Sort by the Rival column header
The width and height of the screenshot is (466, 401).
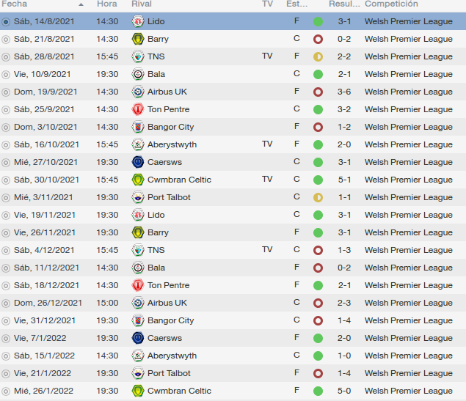click(x=142, y=4)
